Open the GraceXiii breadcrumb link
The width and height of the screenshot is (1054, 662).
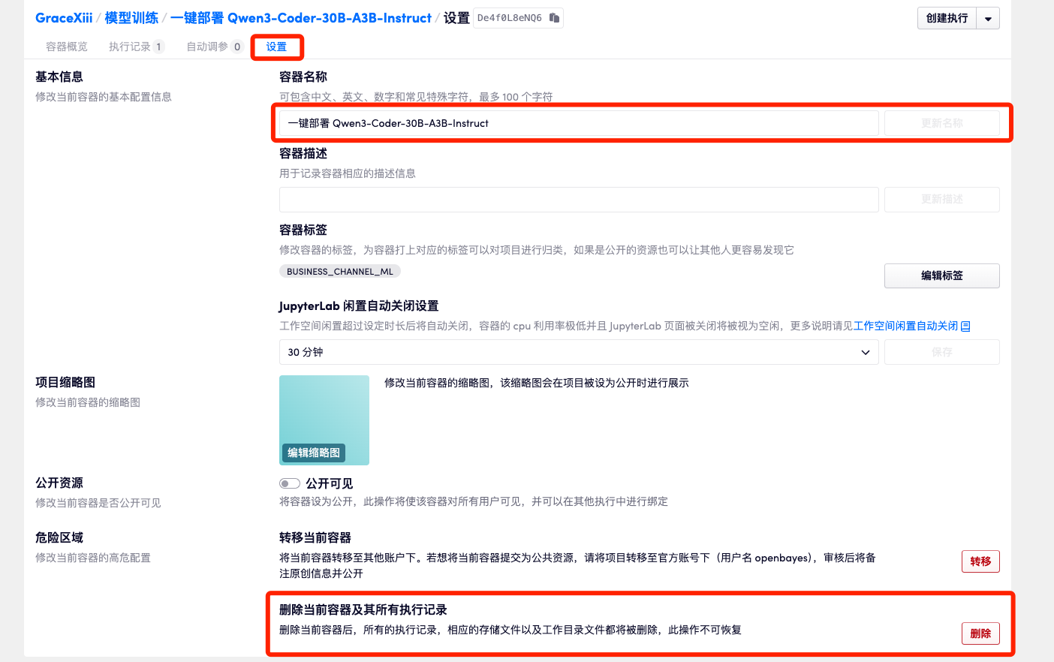point(64,17)
